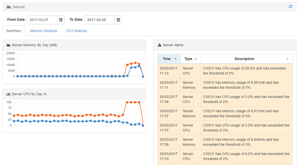
Task: Edit the To Date field 2017-04-08
Action: pyautogui.click(x=100, y=20)
